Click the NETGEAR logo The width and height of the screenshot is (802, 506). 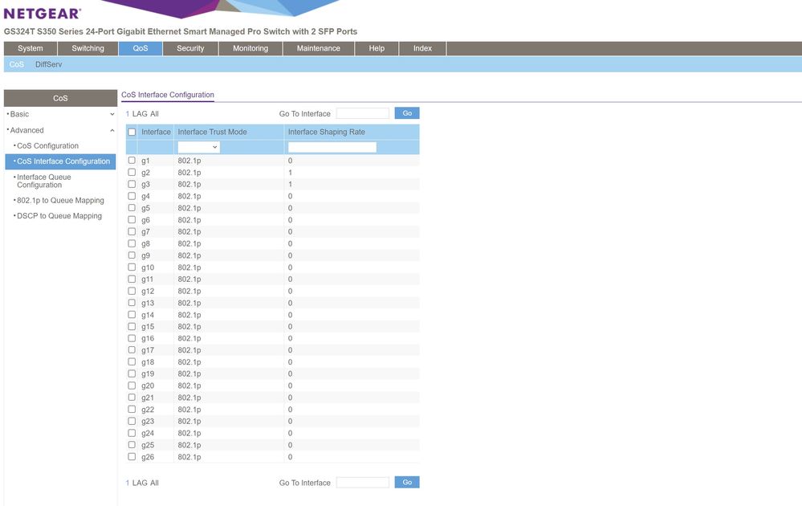coord(43,14)
